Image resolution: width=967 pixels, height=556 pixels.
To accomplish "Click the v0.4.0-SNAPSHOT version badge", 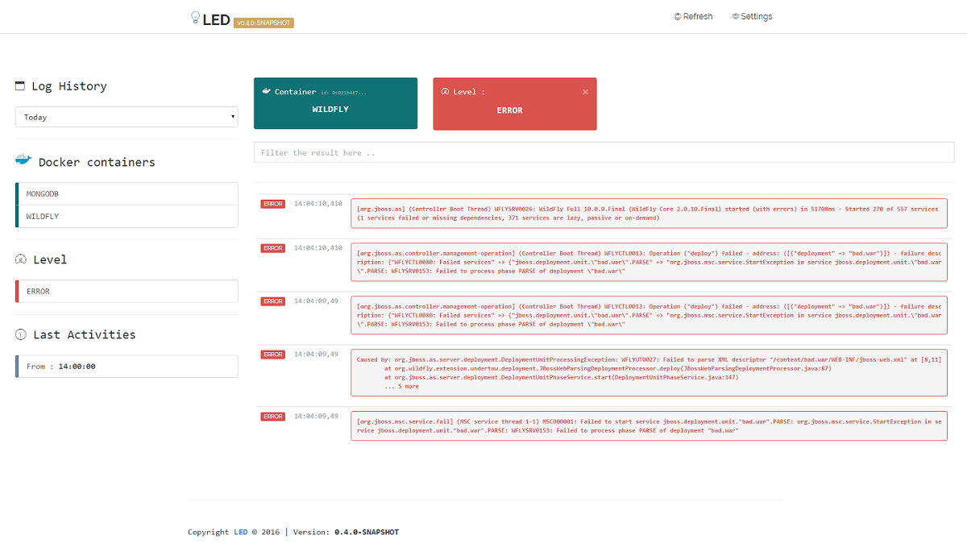I will point(264,23).
